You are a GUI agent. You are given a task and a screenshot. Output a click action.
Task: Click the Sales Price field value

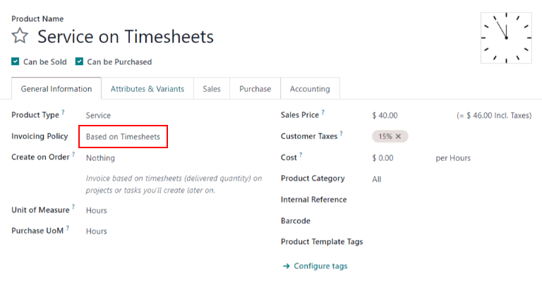click(385, 115)
